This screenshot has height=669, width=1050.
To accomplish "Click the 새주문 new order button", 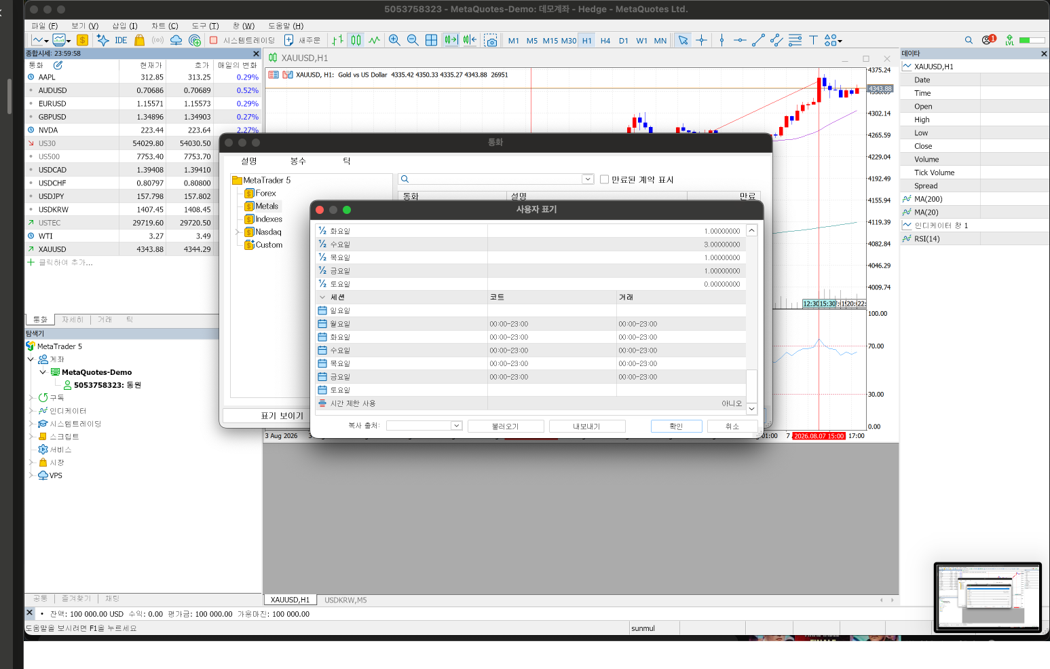I will [302, 40].
